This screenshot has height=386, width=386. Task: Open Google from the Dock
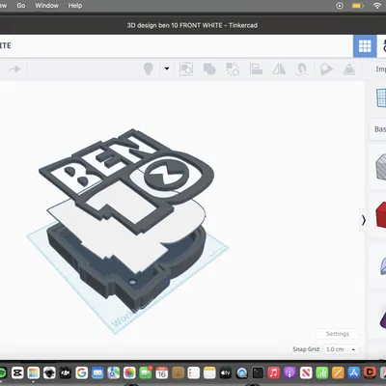[x=82, y=373]
